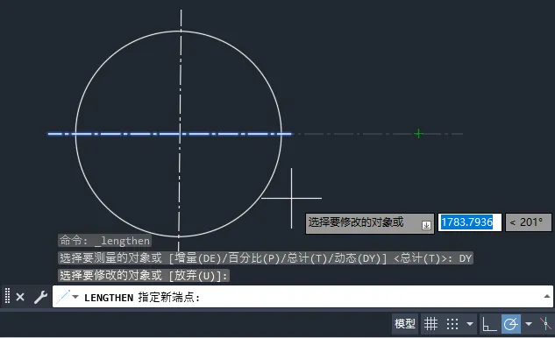Screen dimensions: 555x338
Task: Click the green endpoint marker on centerline
Action: tap(418, 134)
